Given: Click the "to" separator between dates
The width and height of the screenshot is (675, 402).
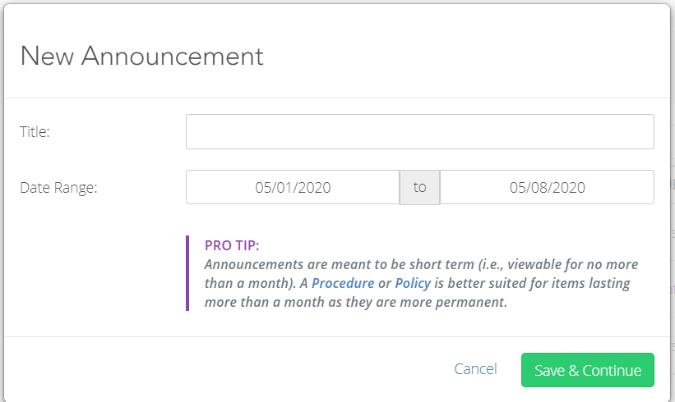Looking at the screenshot, I should pyautogui.click(x=420, y=187).
